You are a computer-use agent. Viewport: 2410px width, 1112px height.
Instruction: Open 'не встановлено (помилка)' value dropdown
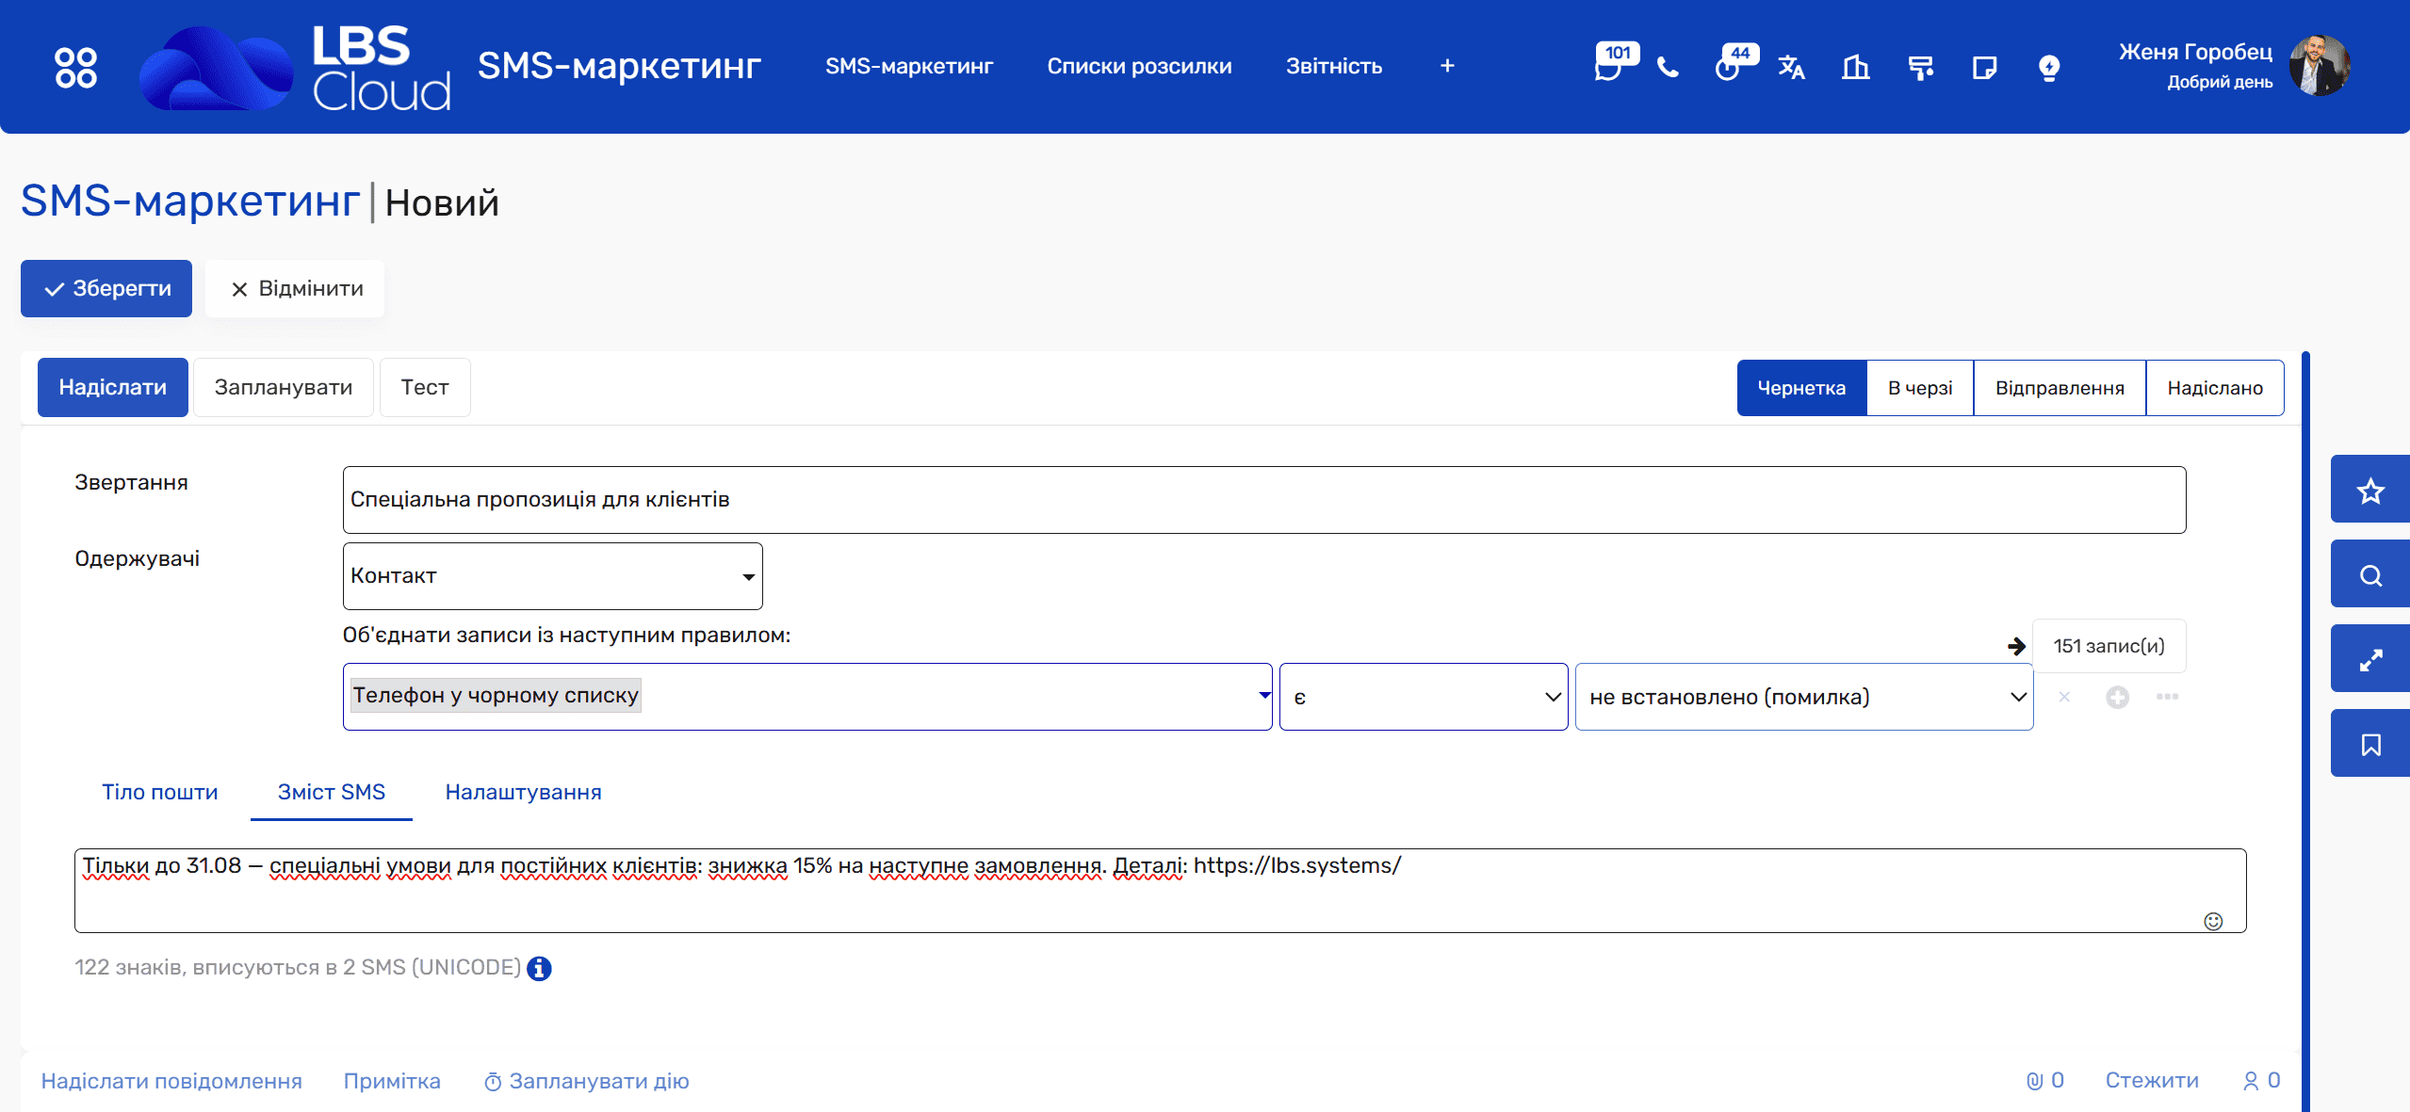coord(1803,697)
